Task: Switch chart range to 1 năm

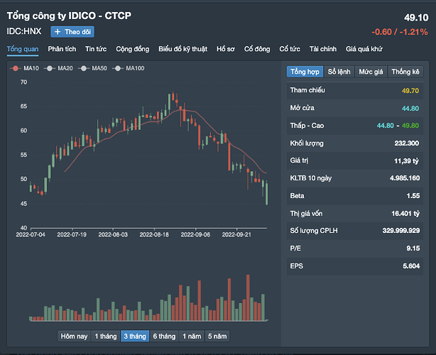Action: click(x=192, y=336)
